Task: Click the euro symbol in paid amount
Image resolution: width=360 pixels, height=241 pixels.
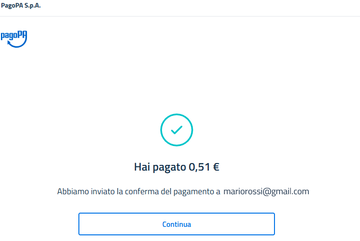Action: (216, 167)
